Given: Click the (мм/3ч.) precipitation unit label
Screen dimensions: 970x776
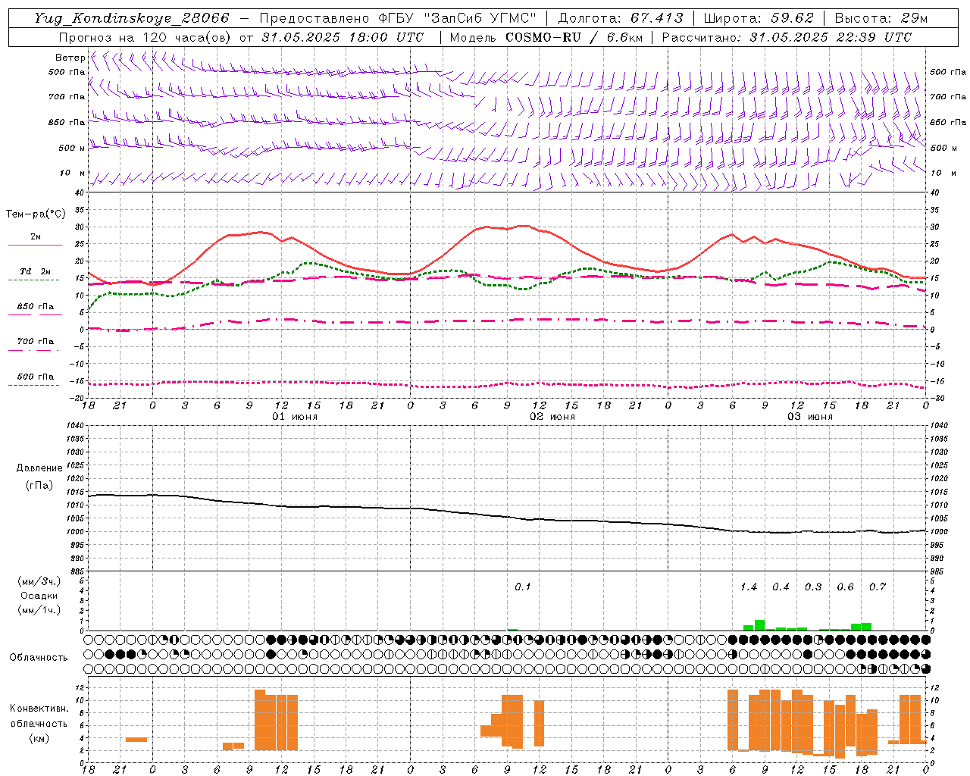Looking at the screenshot, I should (x=39, y=581).
